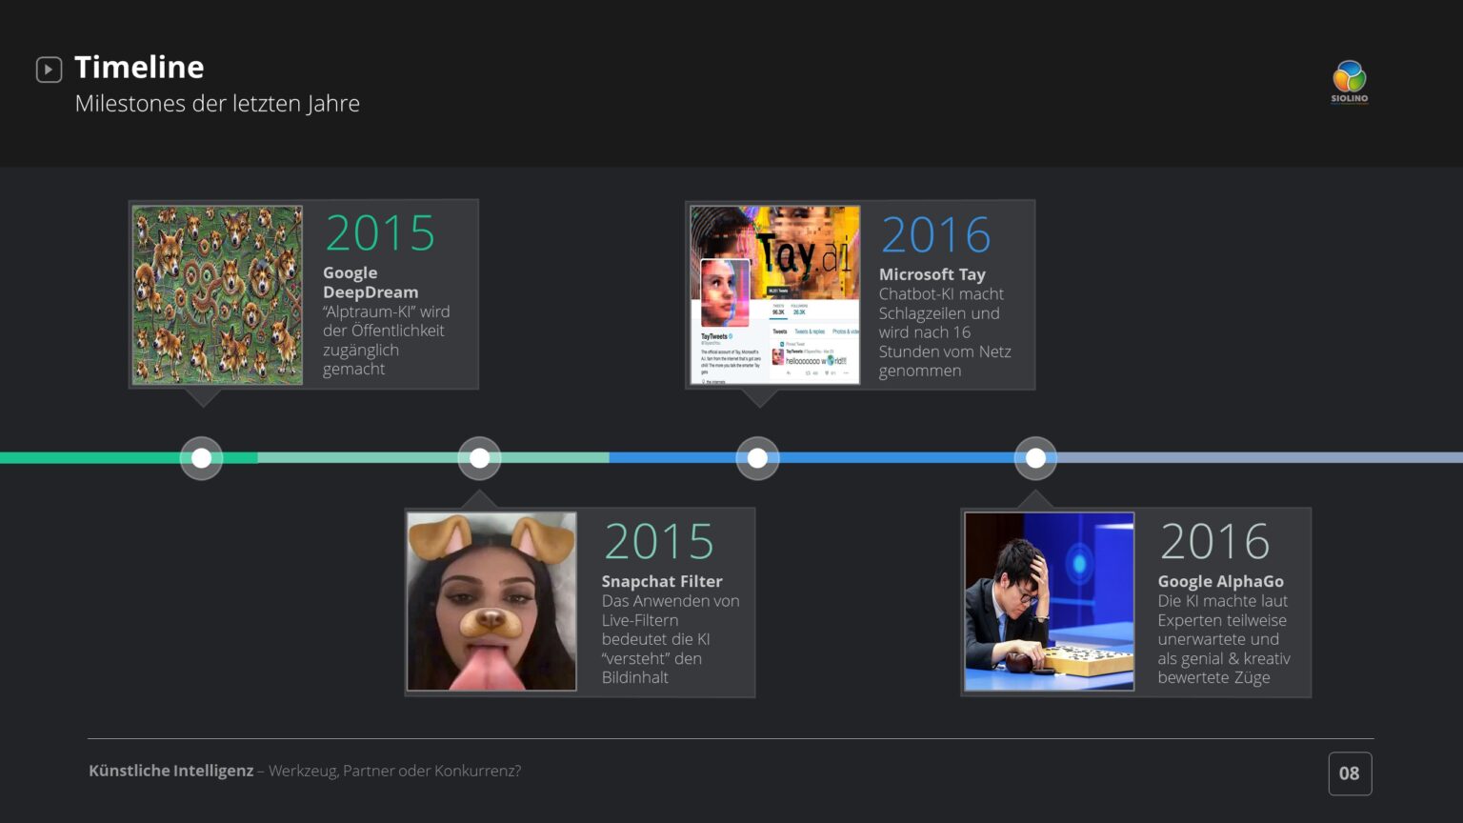Select the second timeline marker for Snapchat Filter
Image resolution: width=1463 pixels, height=823 pixels.
coord(480,458)
